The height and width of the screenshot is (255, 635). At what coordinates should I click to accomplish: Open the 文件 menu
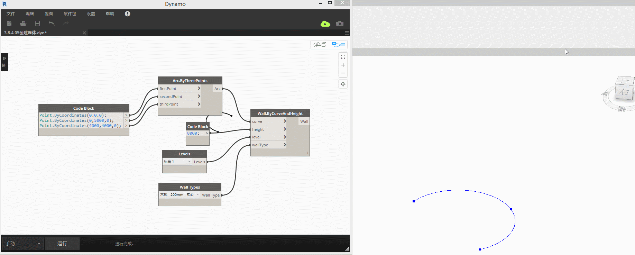coord(11,14)
